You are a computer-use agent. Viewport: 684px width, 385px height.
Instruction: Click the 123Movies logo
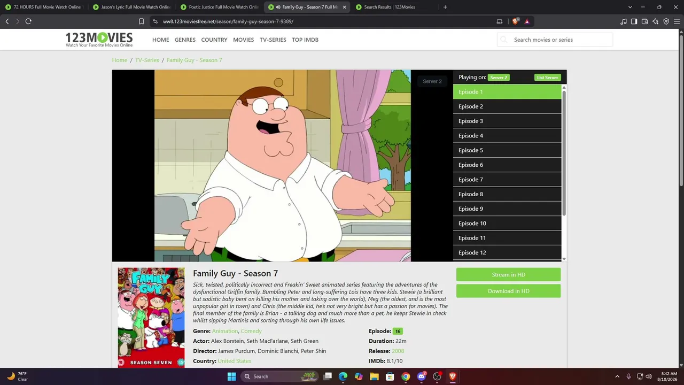[x=99, y=40]
